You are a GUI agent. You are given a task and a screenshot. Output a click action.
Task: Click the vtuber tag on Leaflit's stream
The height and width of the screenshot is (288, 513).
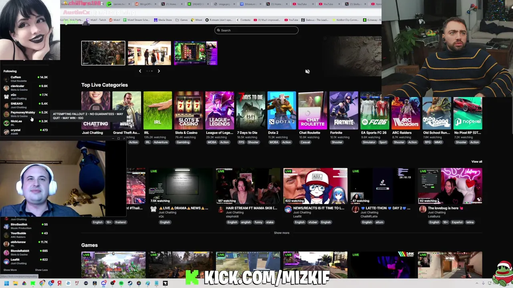313,222
